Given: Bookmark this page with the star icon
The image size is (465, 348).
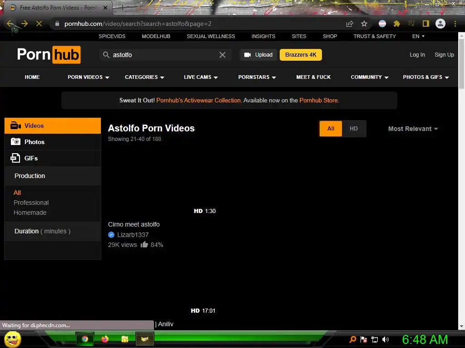Looking at the screenshot, I should coord(364,24).
